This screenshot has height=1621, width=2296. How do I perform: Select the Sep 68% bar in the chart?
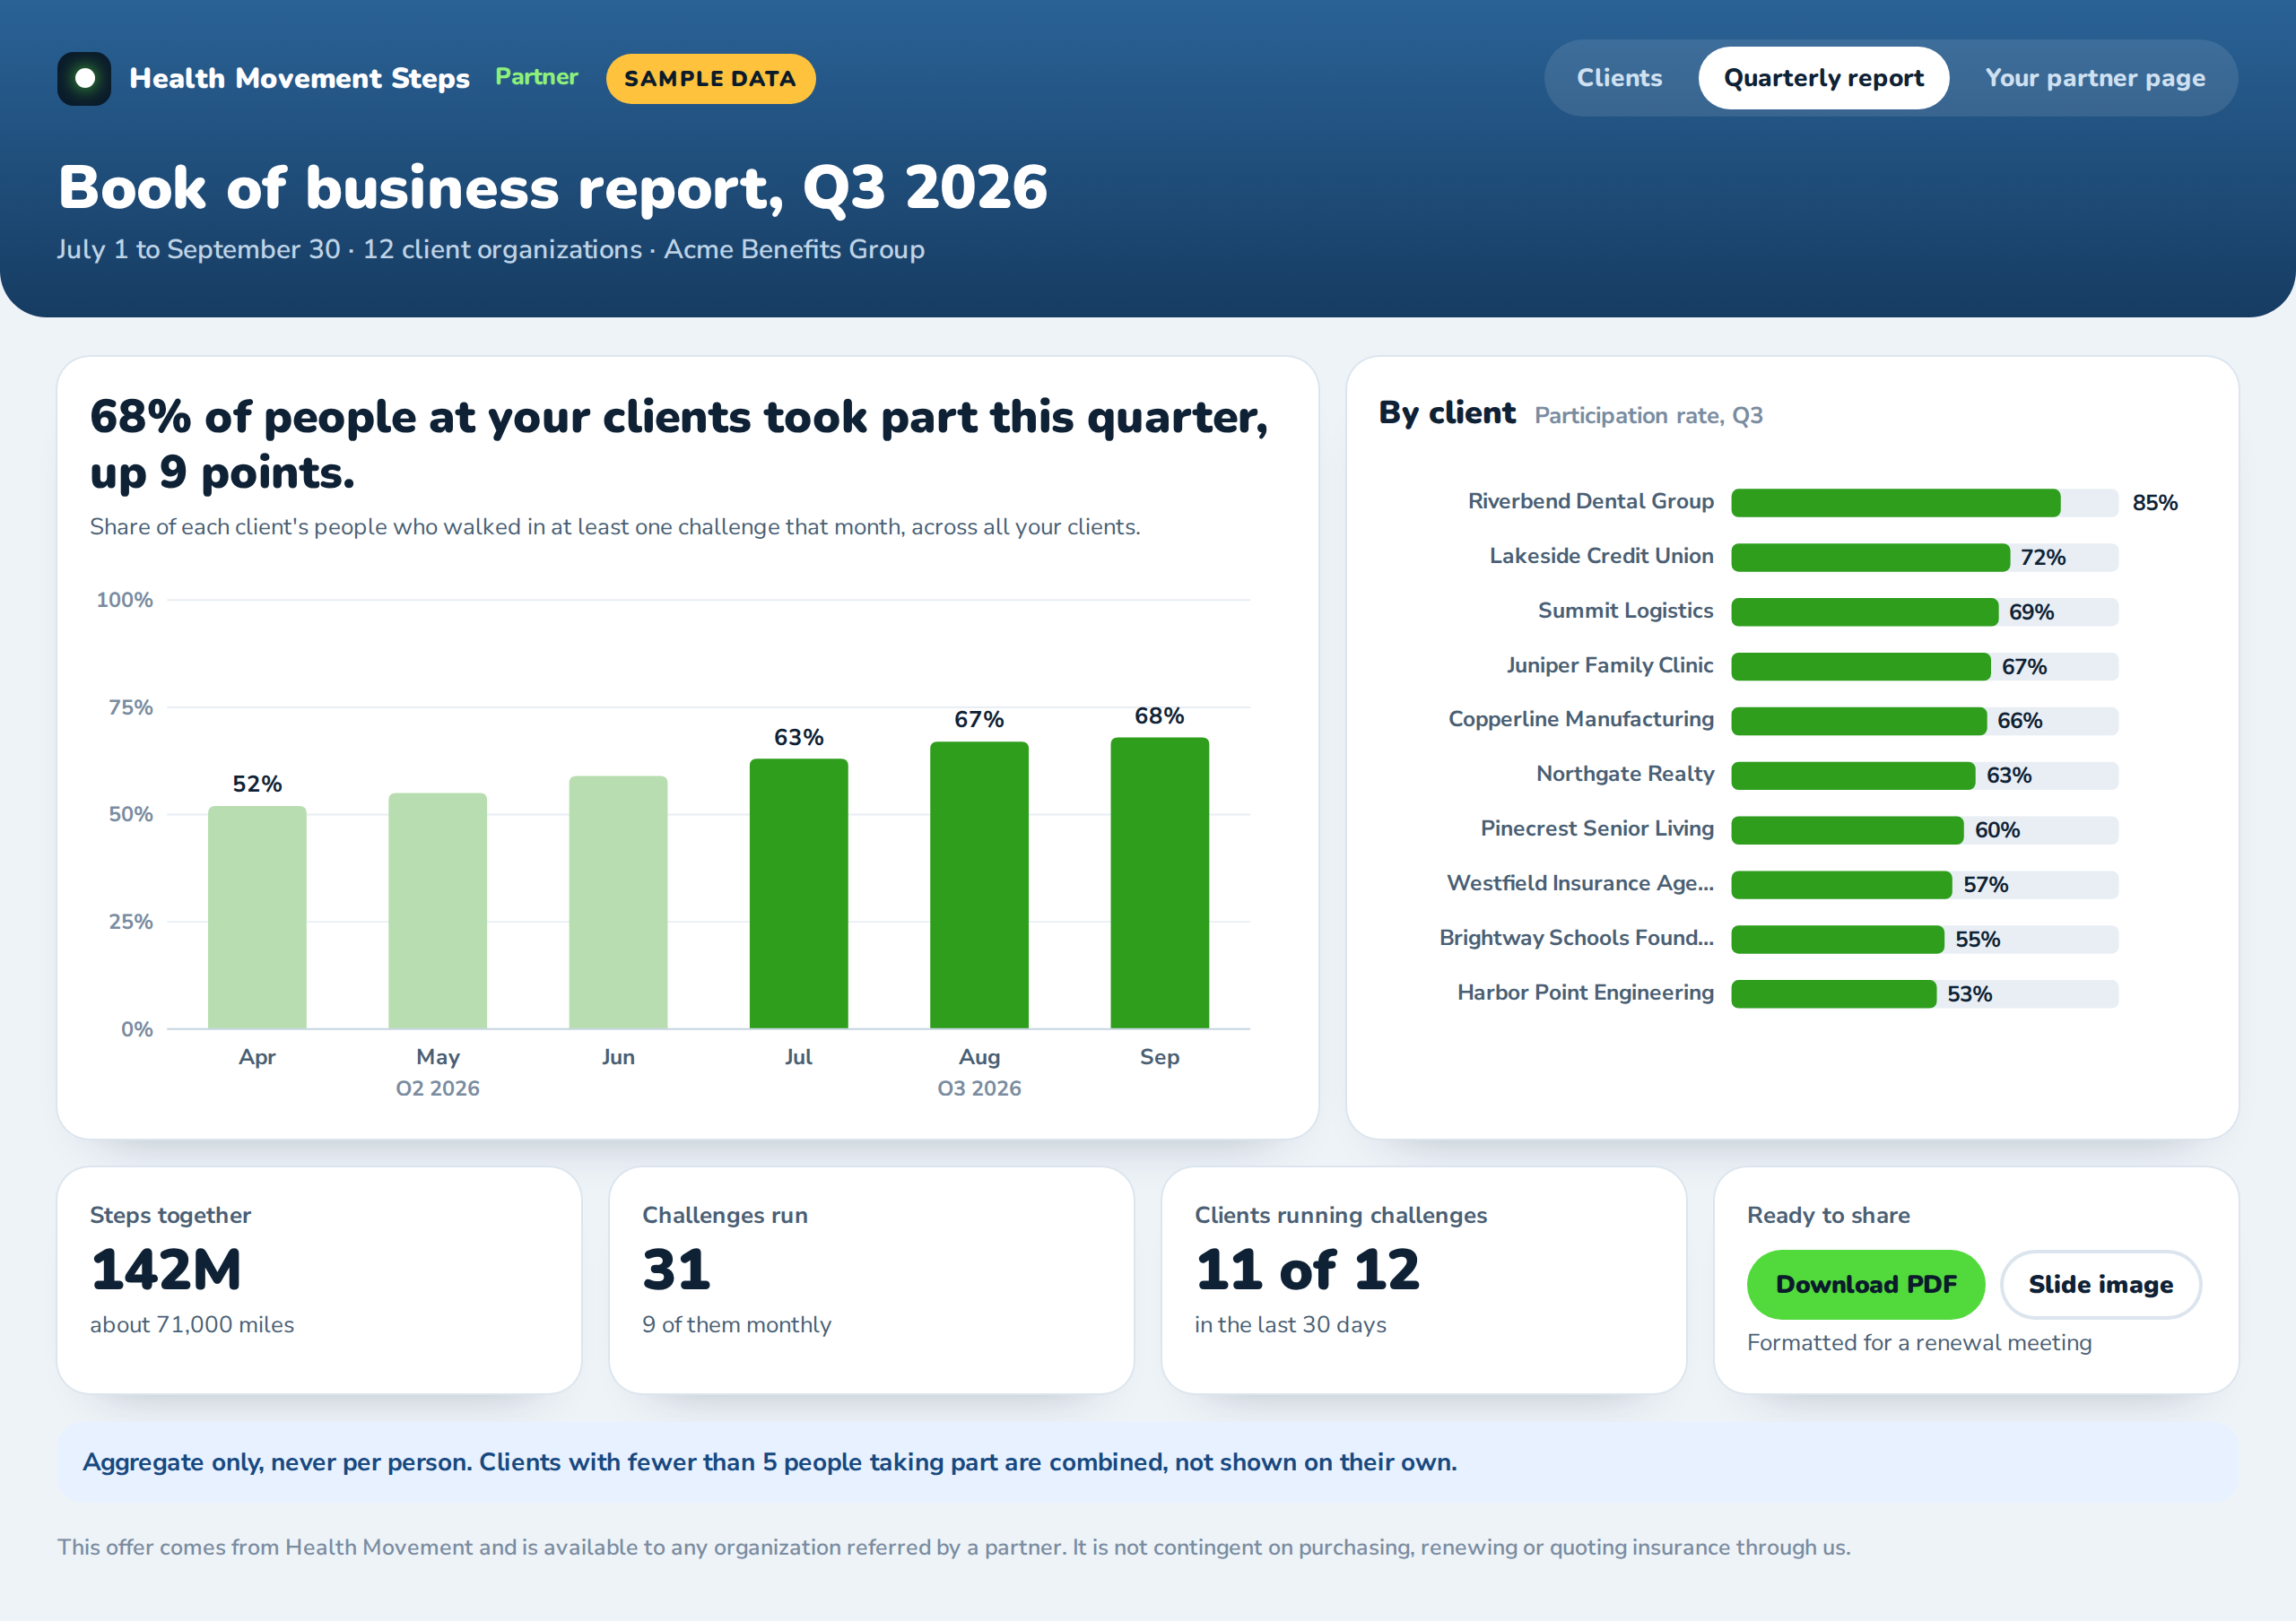click(x=1159, y=882)
